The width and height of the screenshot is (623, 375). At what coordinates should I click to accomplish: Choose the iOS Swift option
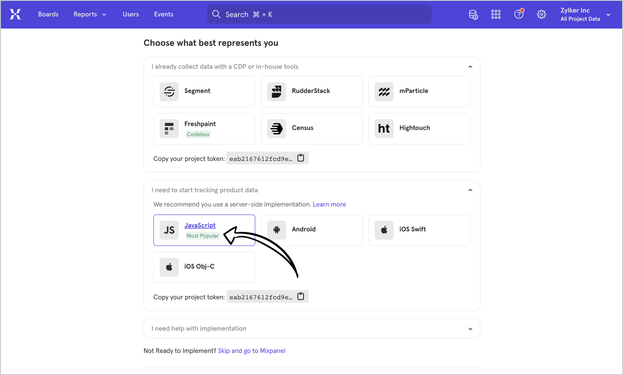point(419,230)
